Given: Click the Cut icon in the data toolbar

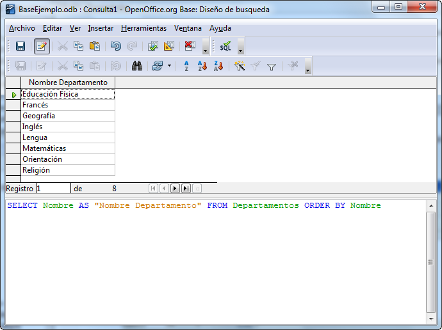Looking at the screenshot, I should click(x=63, y=66).
